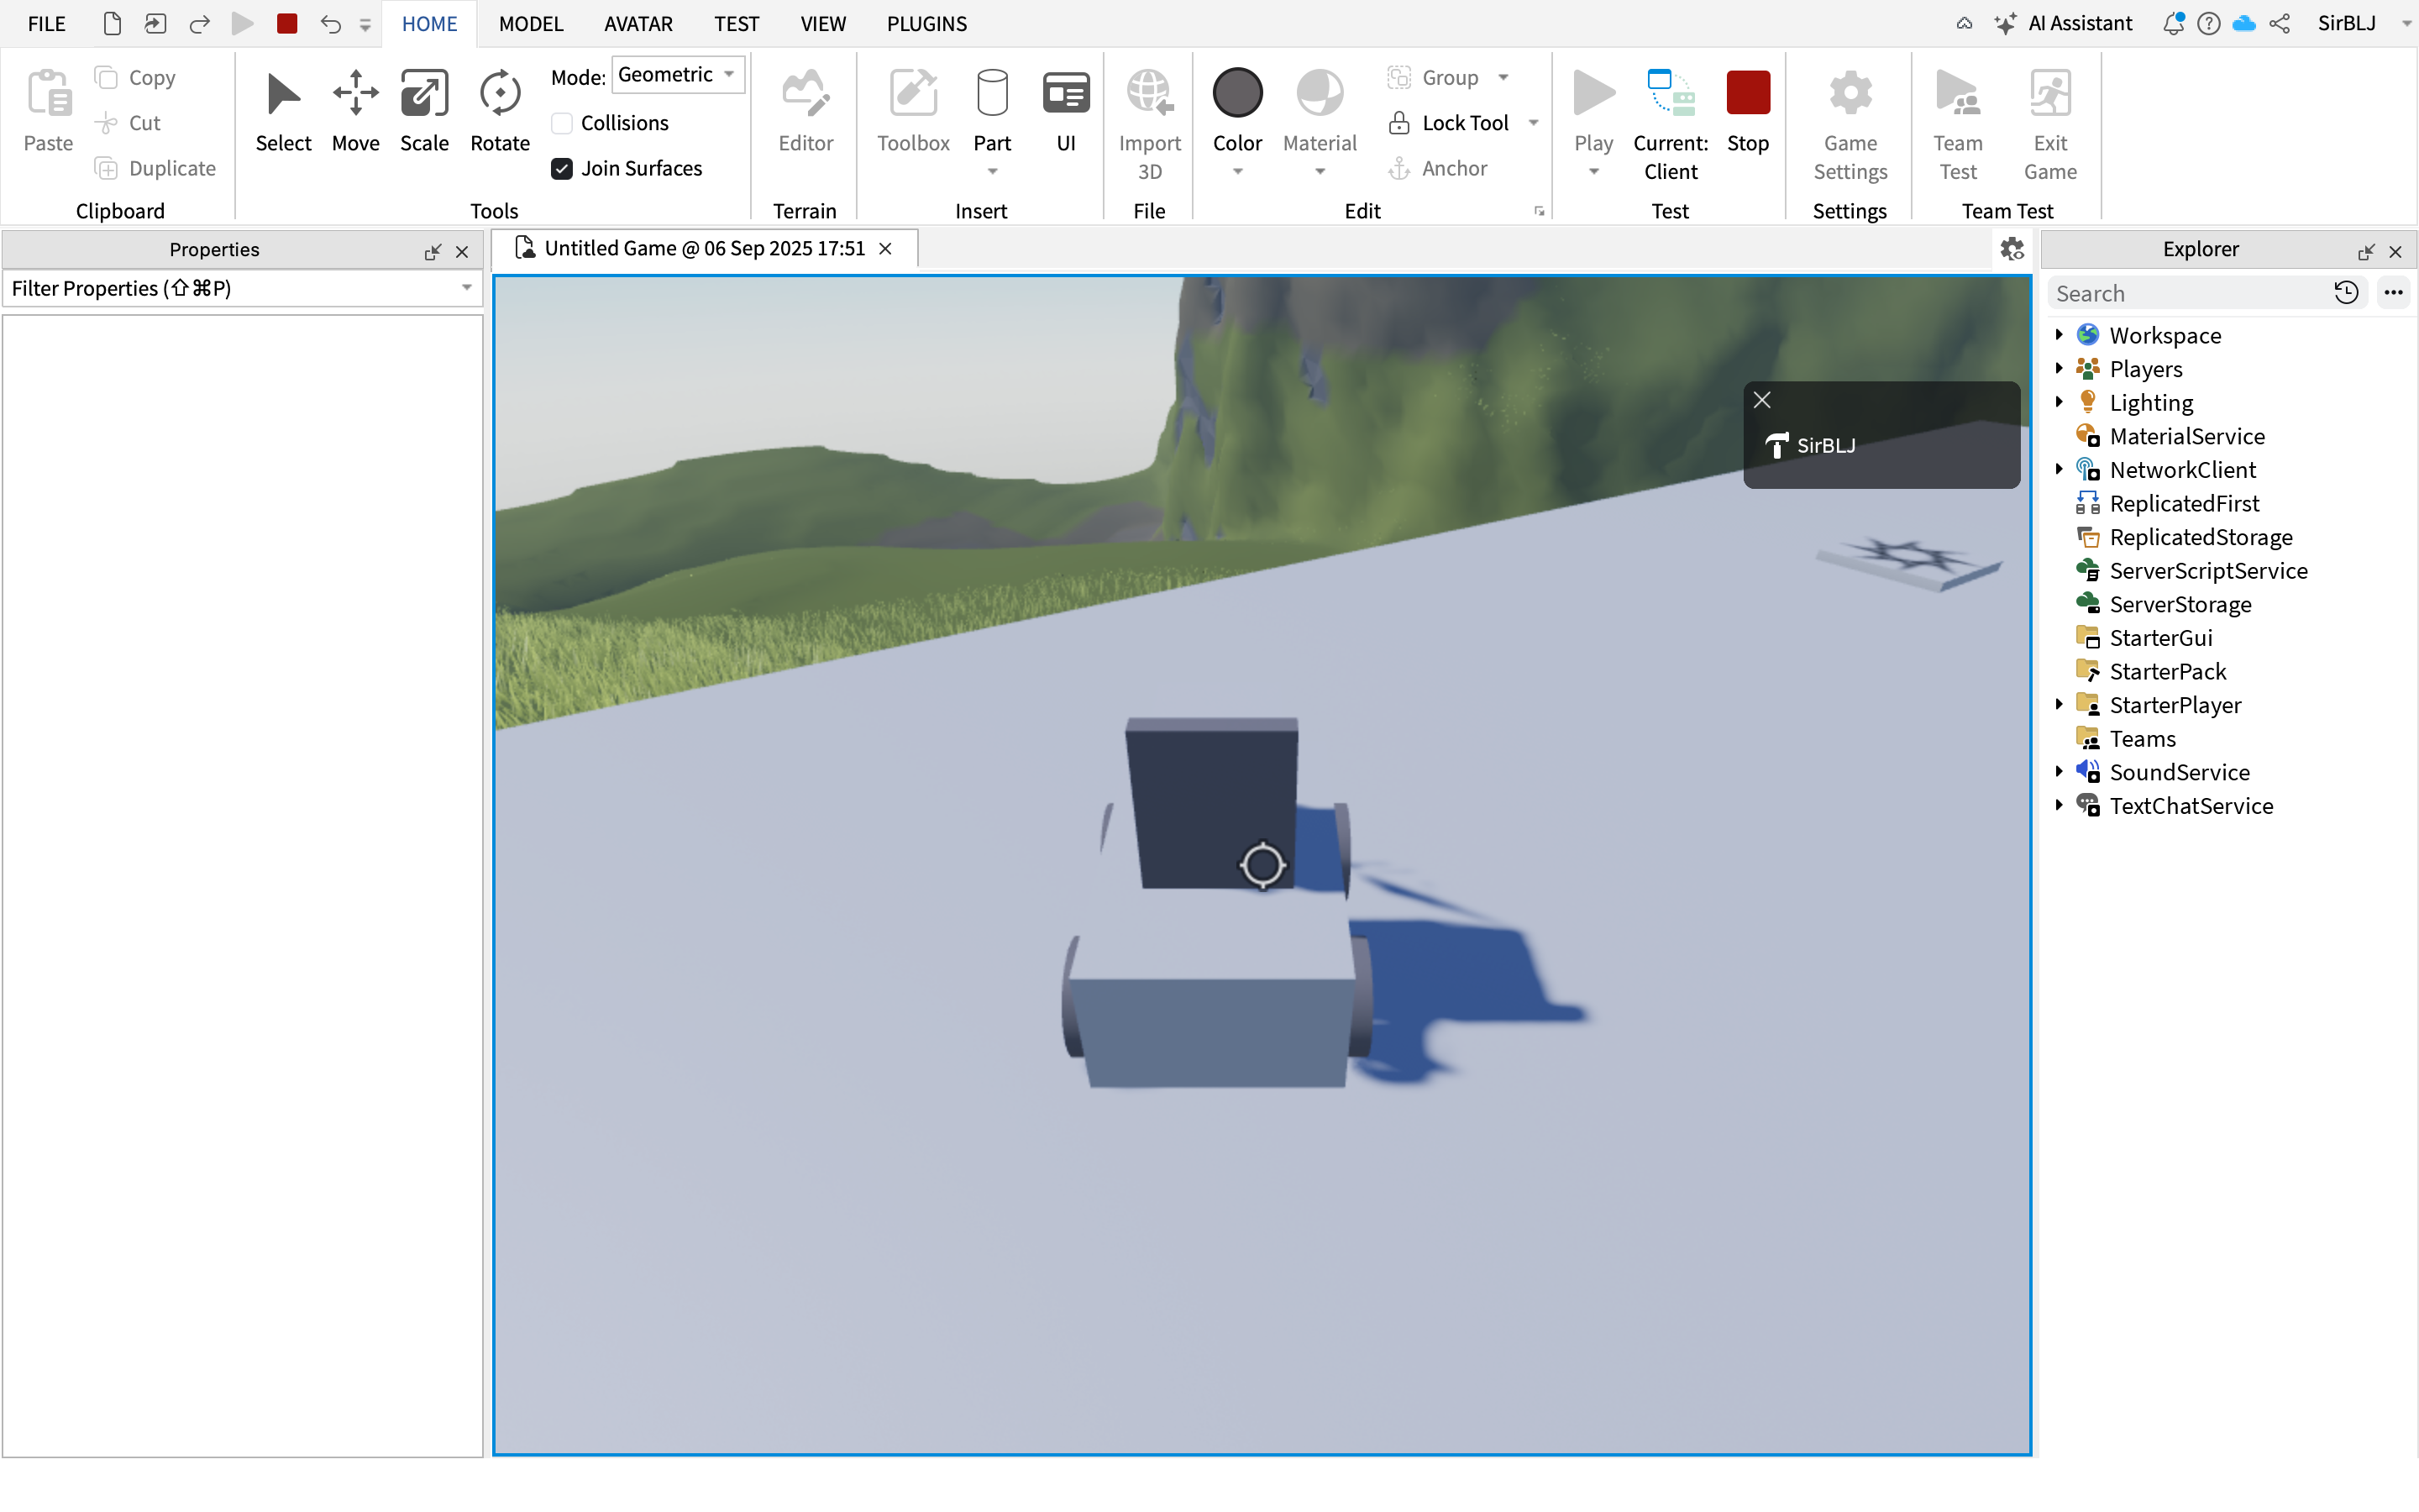Image resolution: width=2419 pixels, height=1512 pixels.
Task: Start a Team Test
Action: [1957, 124]
